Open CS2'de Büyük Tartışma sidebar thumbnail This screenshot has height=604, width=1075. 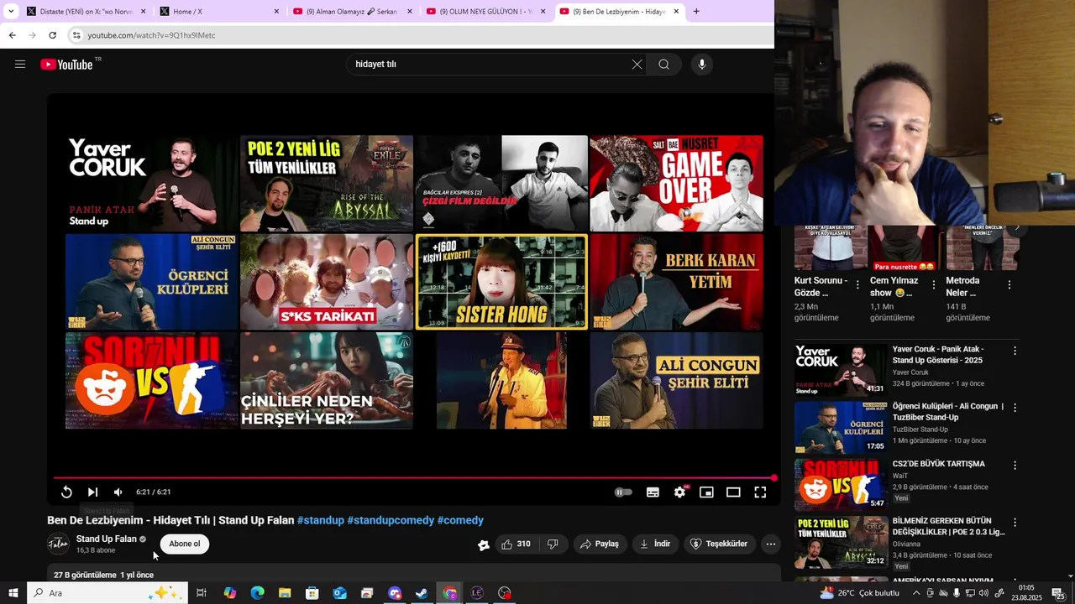point(841,483)
